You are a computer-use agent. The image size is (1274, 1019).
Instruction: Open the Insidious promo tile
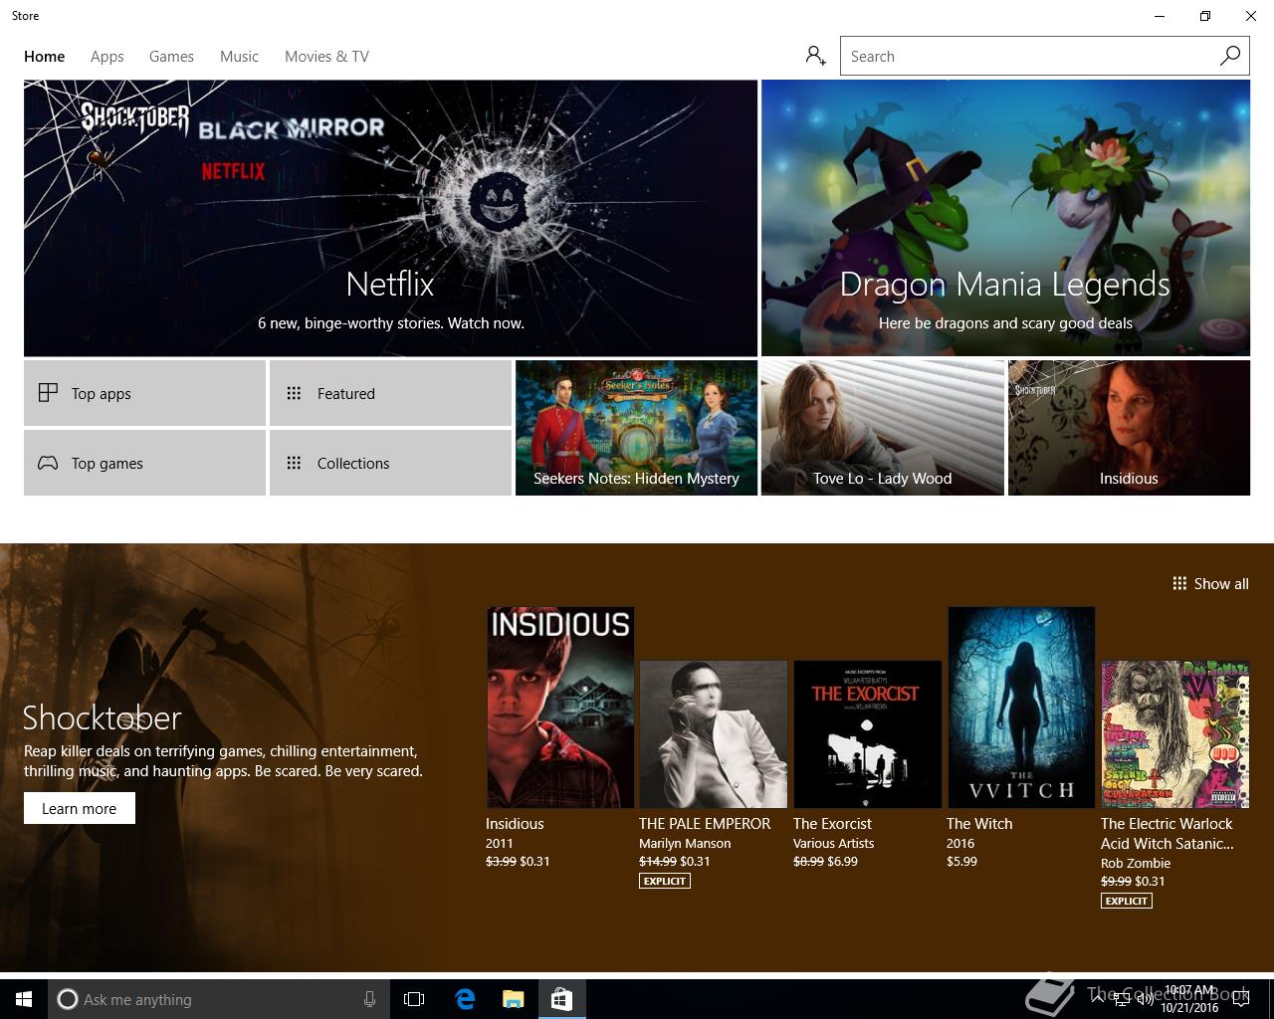(x=1129, y=428)
